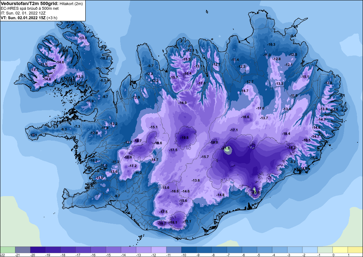
Task: Click the -12.5 temperature label
Action: [293, 55]
